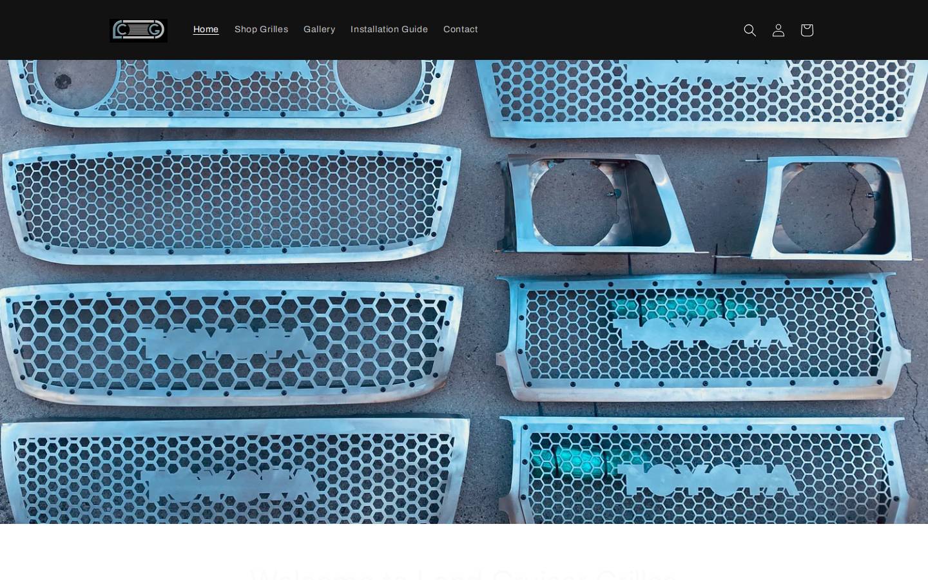Go to the Home menu item
The image size is (928, 580).
(206, 30)
